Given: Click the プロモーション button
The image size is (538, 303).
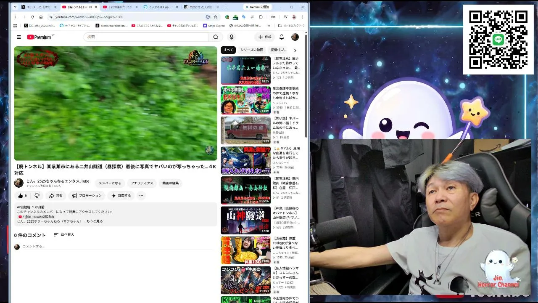Looking at the screenshot, I should click(87, 196).
